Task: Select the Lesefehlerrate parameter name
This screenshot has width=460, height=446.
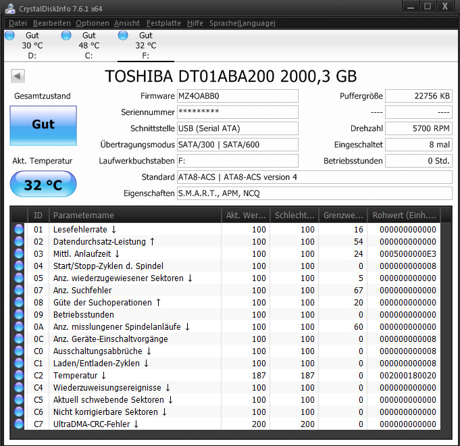Action: click(85, 230)
